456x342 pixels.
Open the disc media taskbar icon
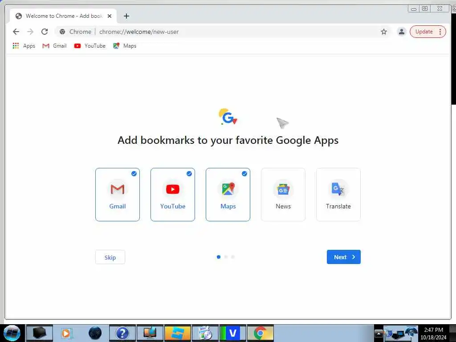pyautogui.click(x=205, y=333)
